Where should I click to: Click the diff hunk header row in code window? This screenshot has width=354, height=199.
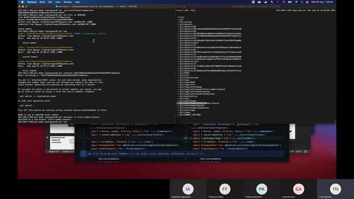(182, 154)
